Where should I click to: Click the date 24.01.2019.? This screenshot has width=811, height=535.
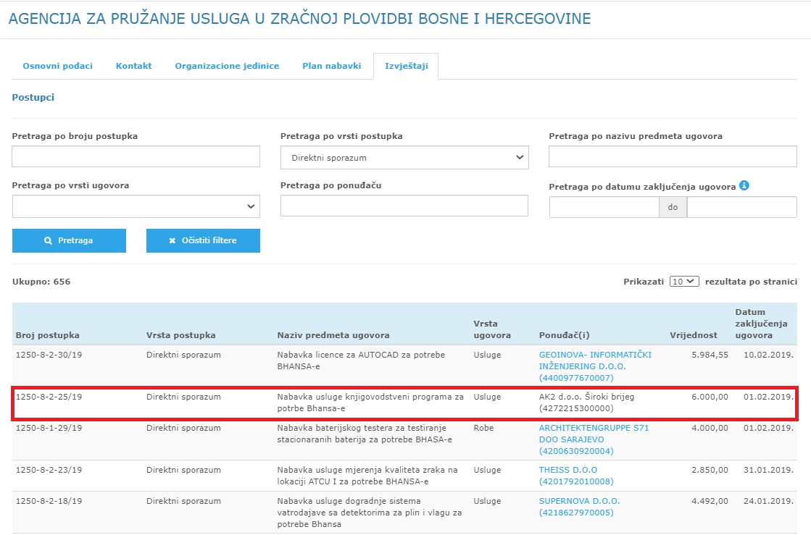[x=768, y=501]
